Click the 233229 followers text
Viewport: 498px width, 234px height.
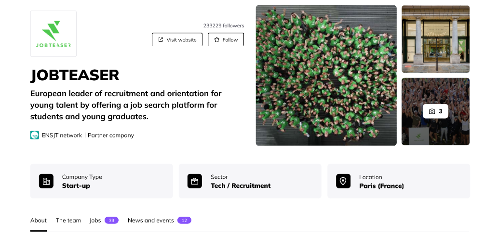point(224,25)
